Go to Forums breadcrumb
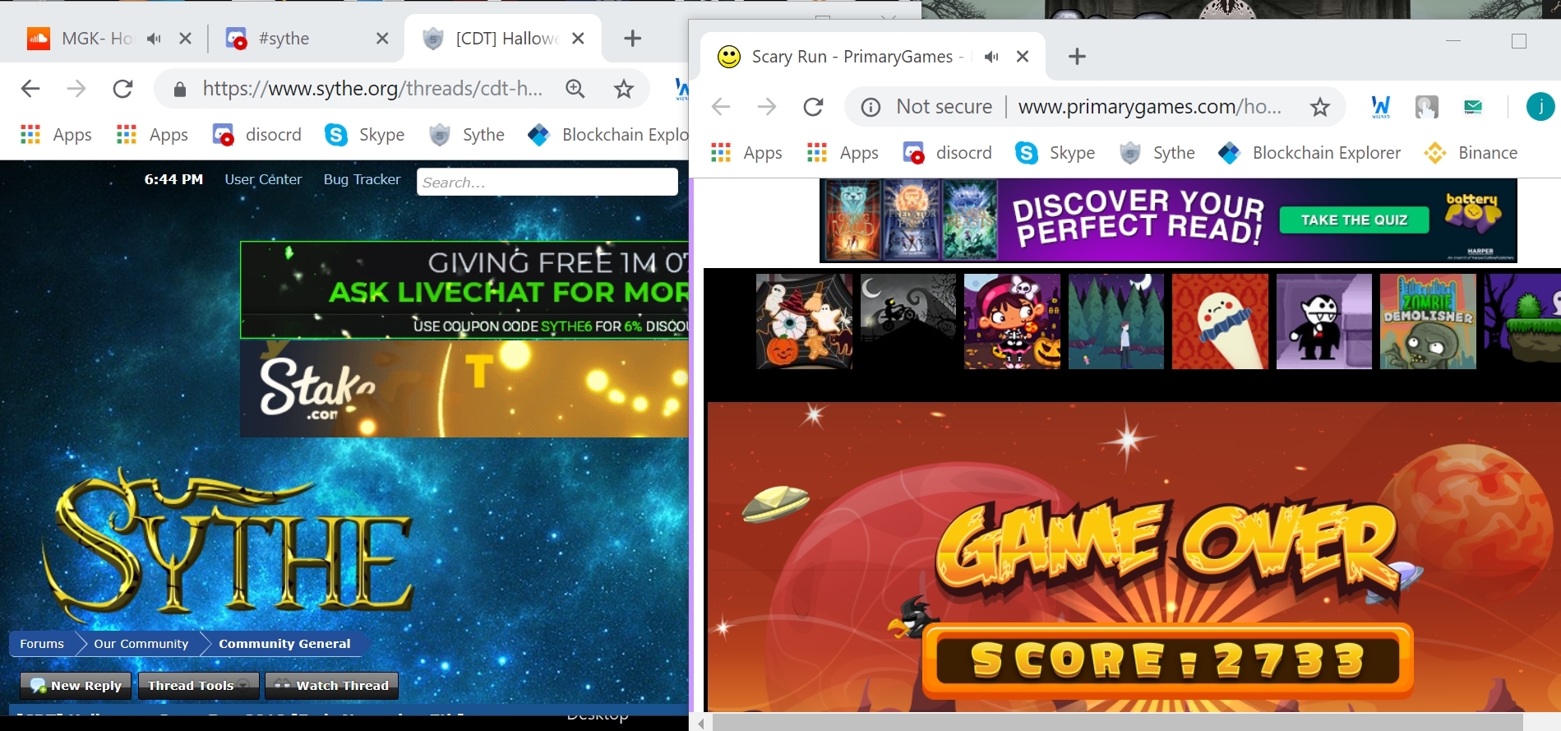The width and height of the screenshot is (1561, 731). coord(42,644)
